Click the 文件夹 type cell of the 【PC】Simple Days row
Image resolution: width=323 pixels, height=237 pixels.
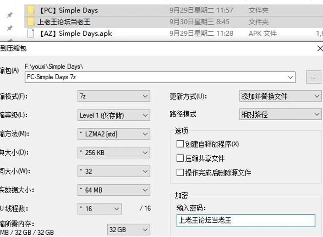tap(258, 10)
